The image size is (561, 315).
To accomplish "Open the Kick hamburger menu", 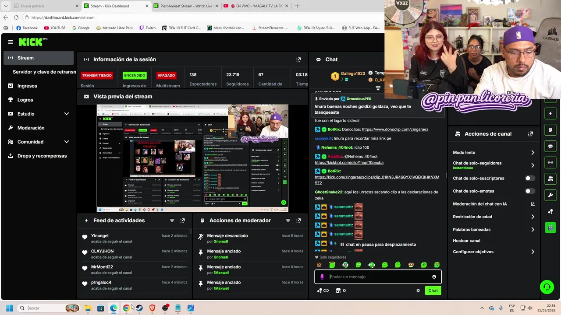I will pos(11,42).
